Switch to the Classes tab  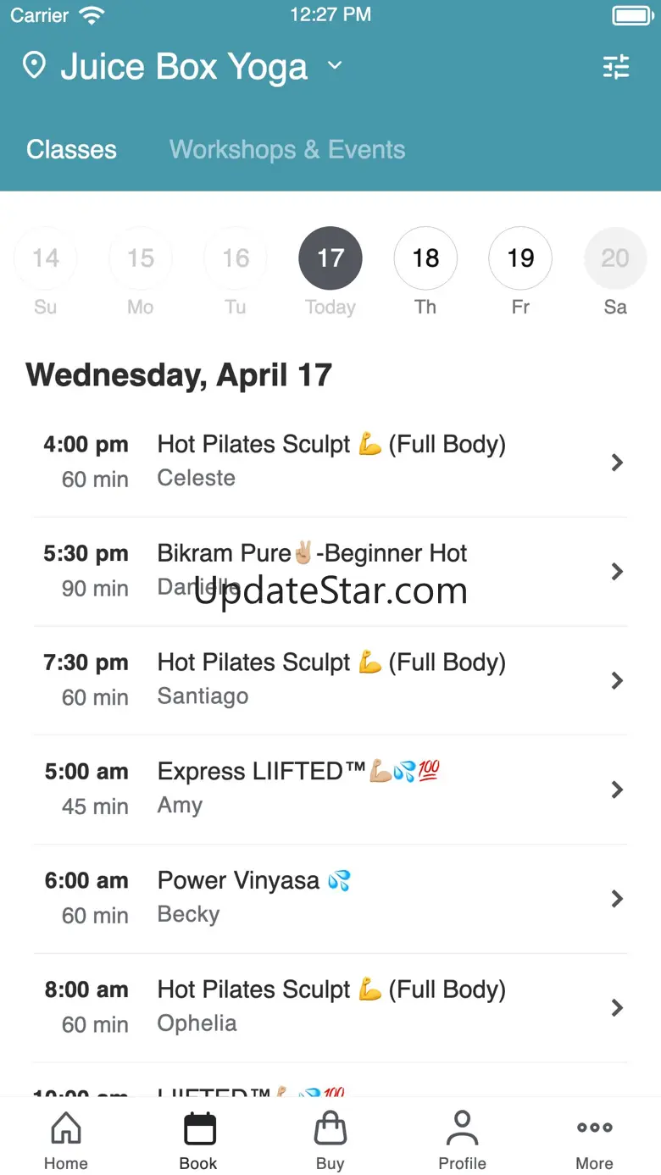click(71, 150)
